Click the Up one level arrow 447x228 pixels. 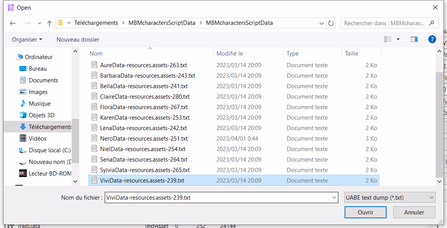49,23
